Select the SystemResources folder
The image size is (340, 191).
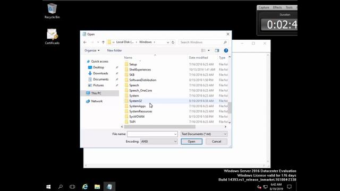point(141,111)
